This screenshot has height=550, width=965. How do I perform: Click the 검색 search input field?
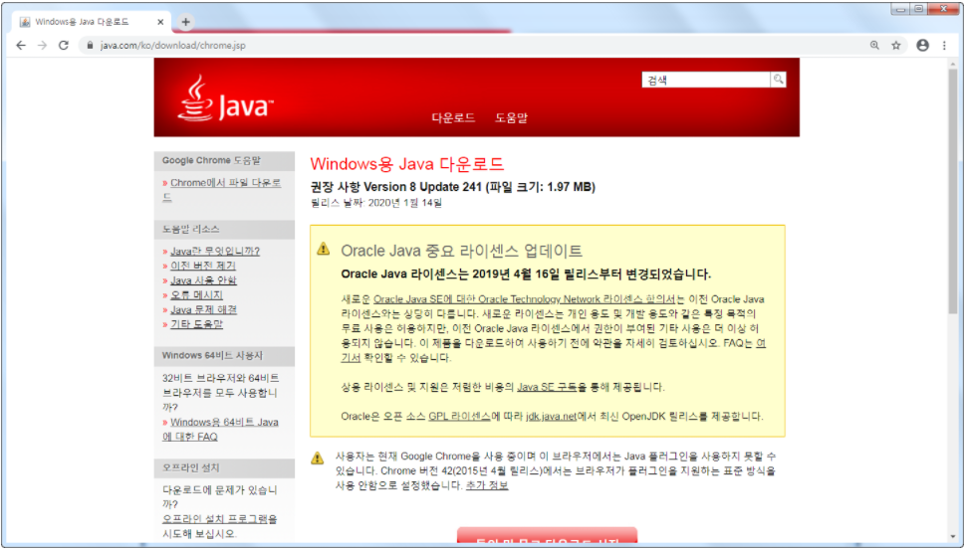pyautogui.click(x=706, y=80)
